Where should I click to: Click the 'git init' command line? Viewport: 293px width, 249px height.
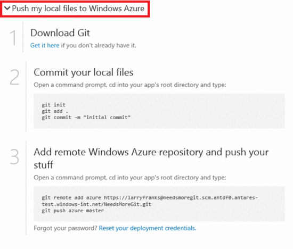click(53, 105)
